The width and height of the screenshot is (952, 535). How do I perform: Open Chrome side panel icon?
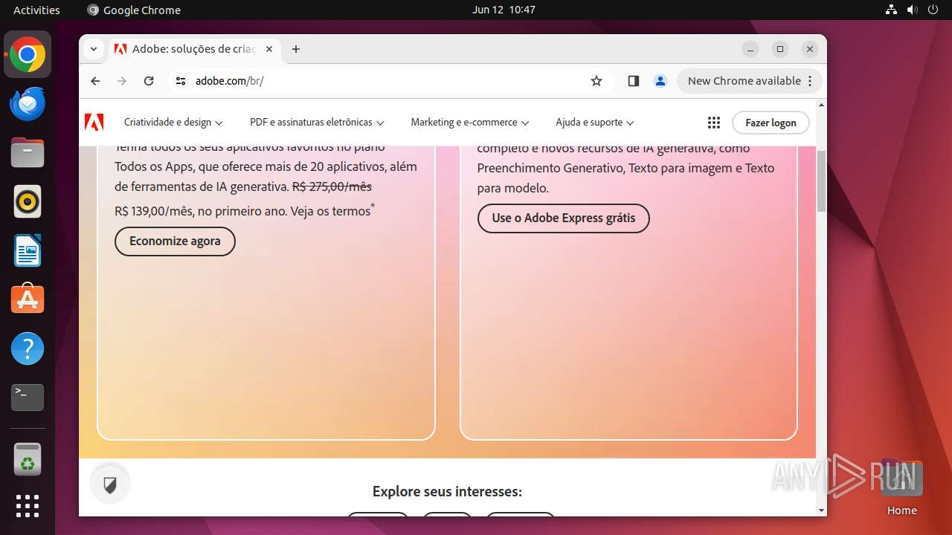tap(634, 81)
